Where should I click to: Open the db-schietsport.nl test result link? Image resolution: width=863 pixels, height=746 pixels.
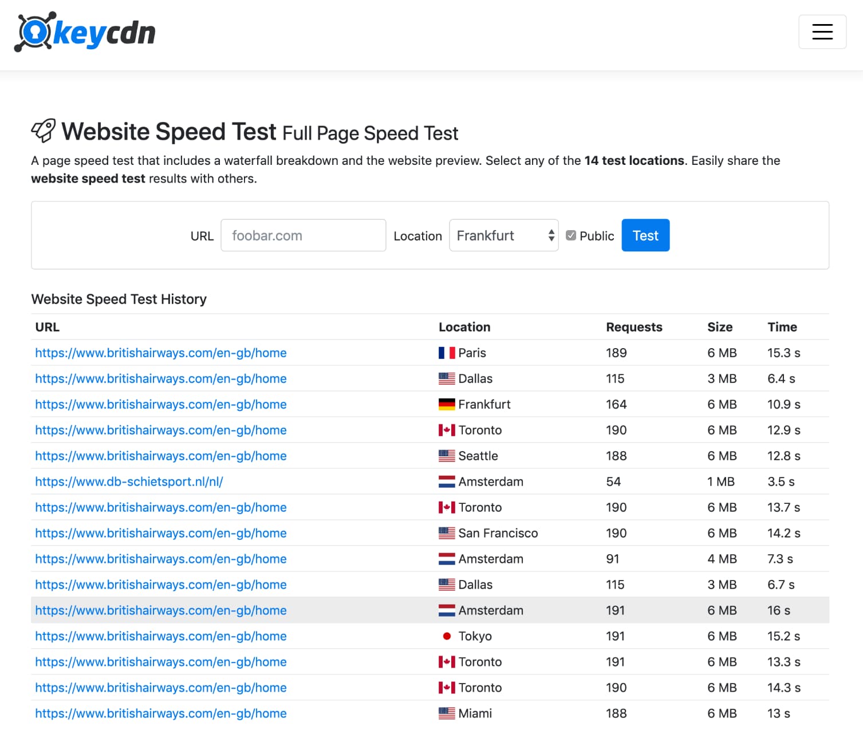click(x=129, y=481)
